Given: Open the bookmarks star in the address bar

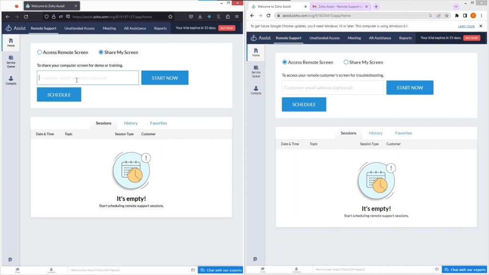Looking at the screenshot, I should [446, 15].
